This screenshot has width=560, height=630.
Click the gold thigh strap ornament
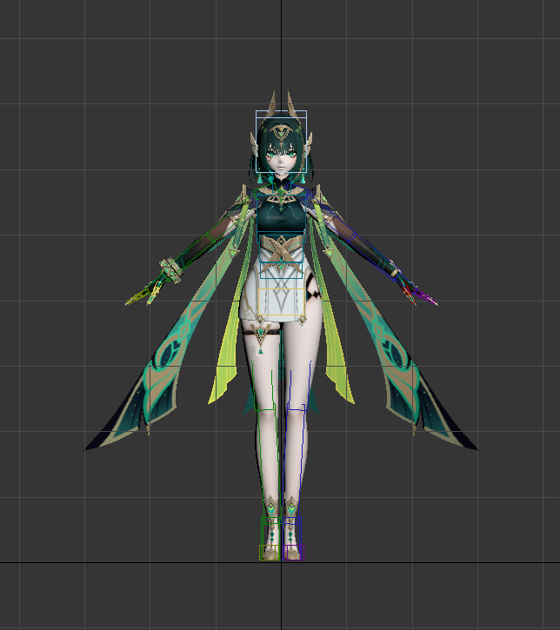click(261, 337)
